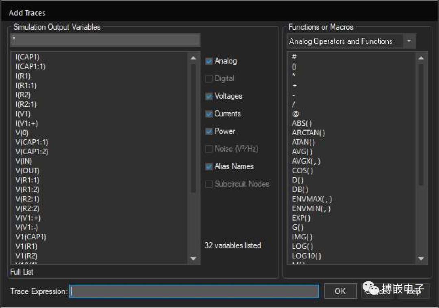
Task: Insert the G() function
Action: coord(298,228)
